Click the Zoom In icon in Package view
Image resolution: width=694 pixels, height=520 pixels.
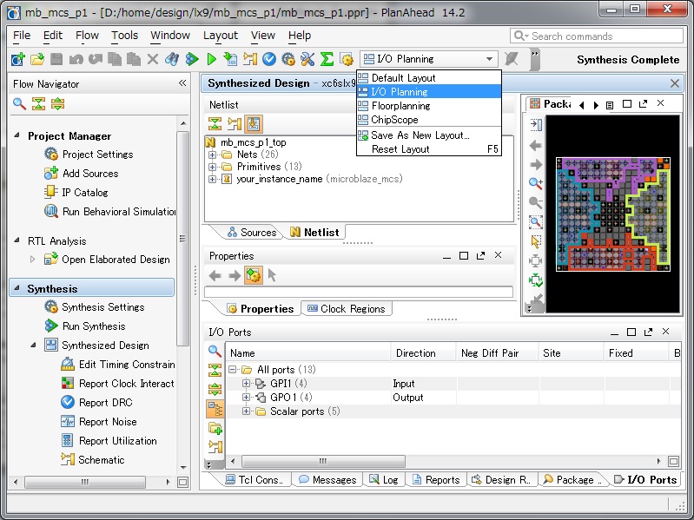click(536, 183)
